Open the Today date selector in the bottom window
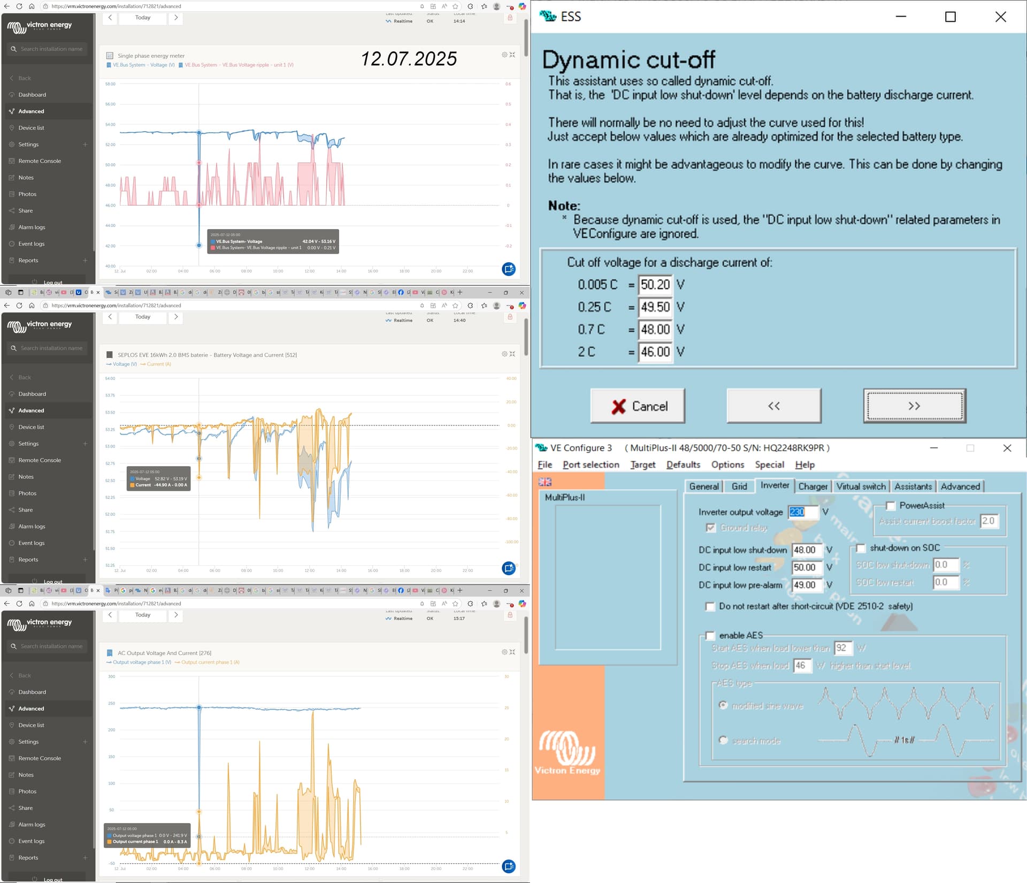Image resolution: width=1027 pixels, height=883 pixels. coord(143,615)
